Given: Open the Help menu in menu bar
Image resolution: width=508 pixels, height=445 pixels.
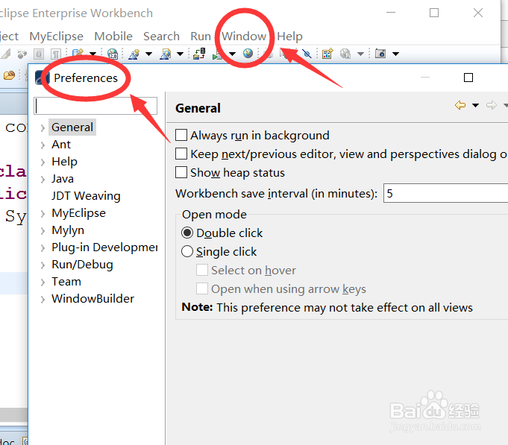Looking at the screenshot, I should point(289,37).
